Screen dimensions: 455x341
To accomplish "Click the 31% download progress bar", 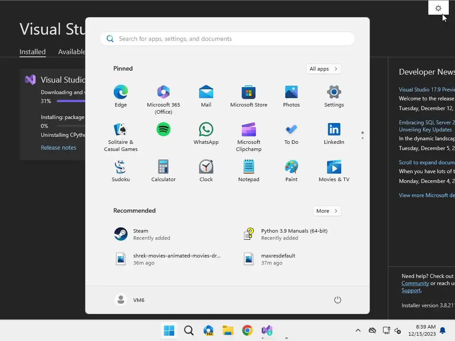I will (x=71, y=101).
